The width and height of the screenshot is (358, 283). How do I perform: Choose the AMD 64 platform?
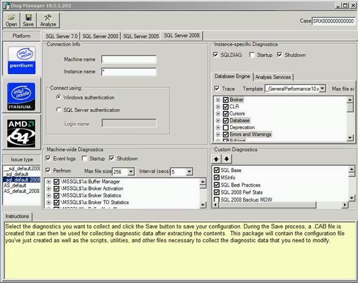[21, 133]
